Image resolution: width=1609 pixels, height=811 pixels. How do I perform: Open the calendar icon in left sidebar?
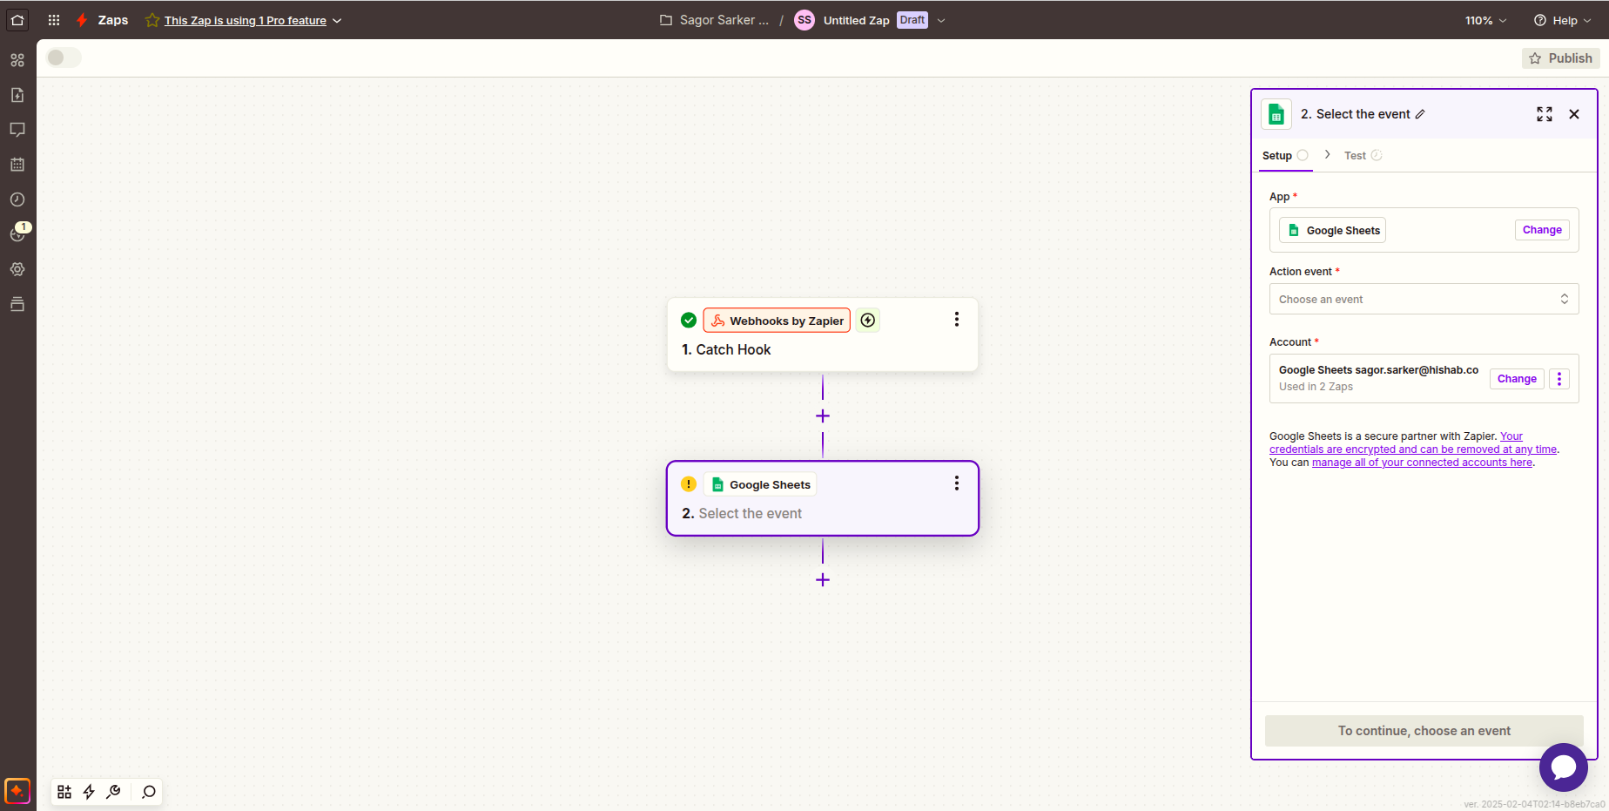point(17,165)
